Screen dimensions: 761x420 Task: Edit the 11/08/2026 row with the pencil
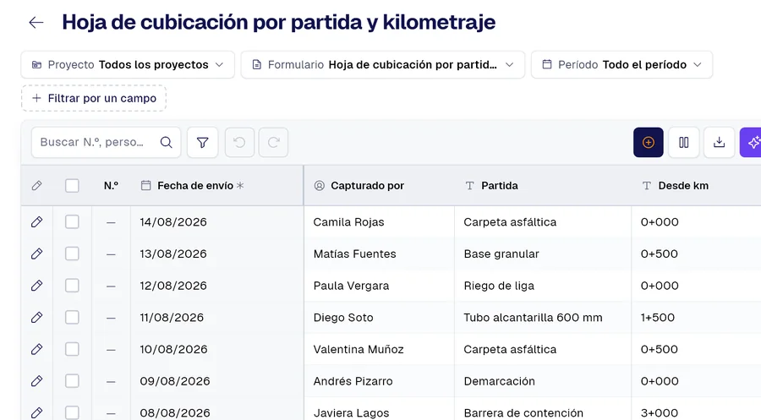[x=36, y=318]
